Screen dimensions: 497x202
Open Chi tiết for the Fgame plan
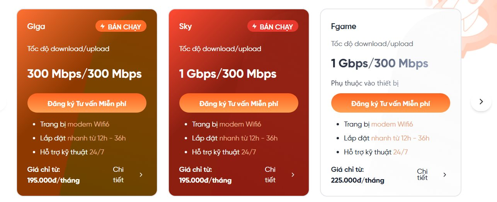coord(422,175)
